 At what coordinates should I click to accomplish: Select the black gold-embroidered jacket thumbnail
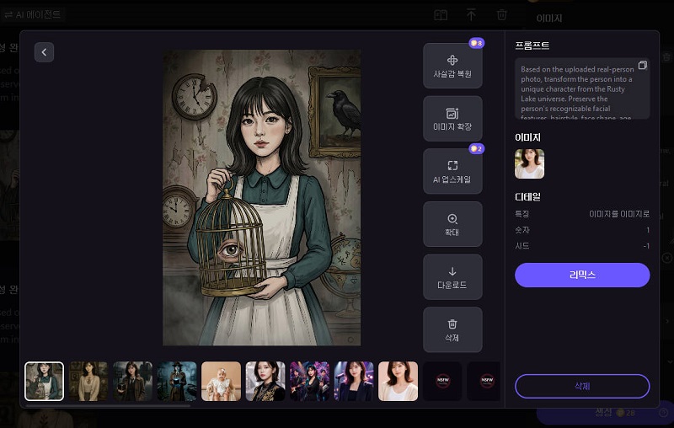tap(265, 381)
